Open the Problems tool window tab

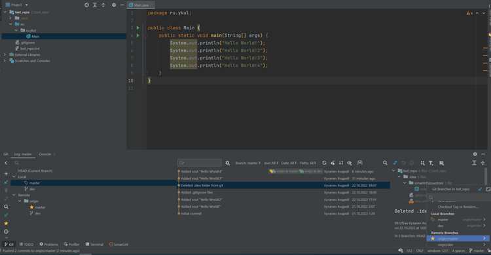pos(48,245)
